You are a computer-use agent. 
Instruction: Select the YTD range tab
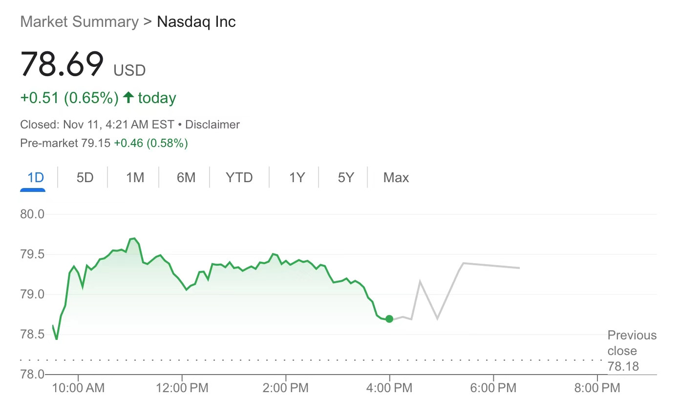click(239, 178)
